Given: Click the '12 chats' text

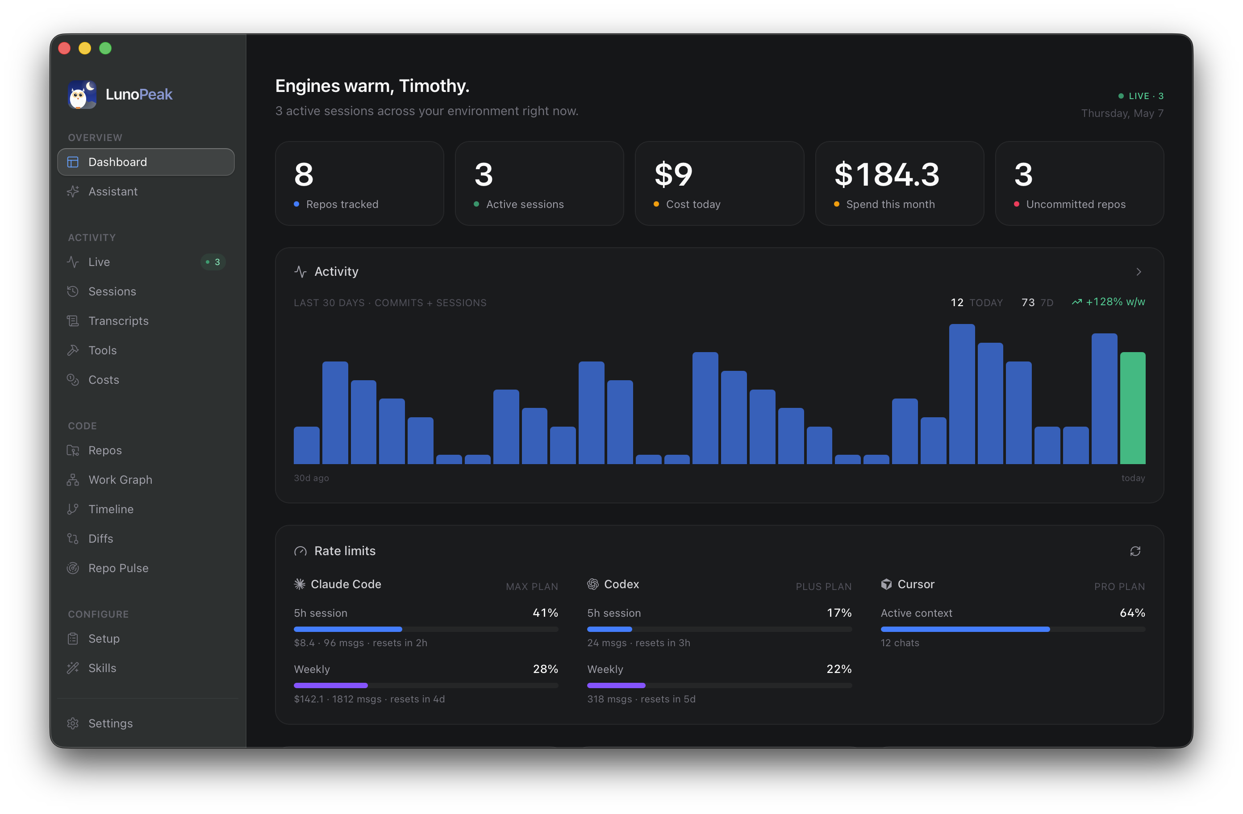Looking at the screenshot, I should pos(899,643).
